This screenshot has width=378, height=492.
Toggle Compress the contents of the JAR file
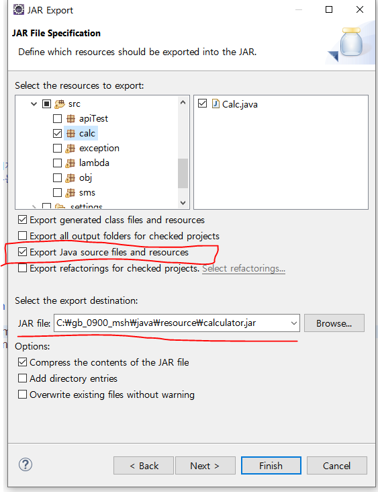[22, 362]
